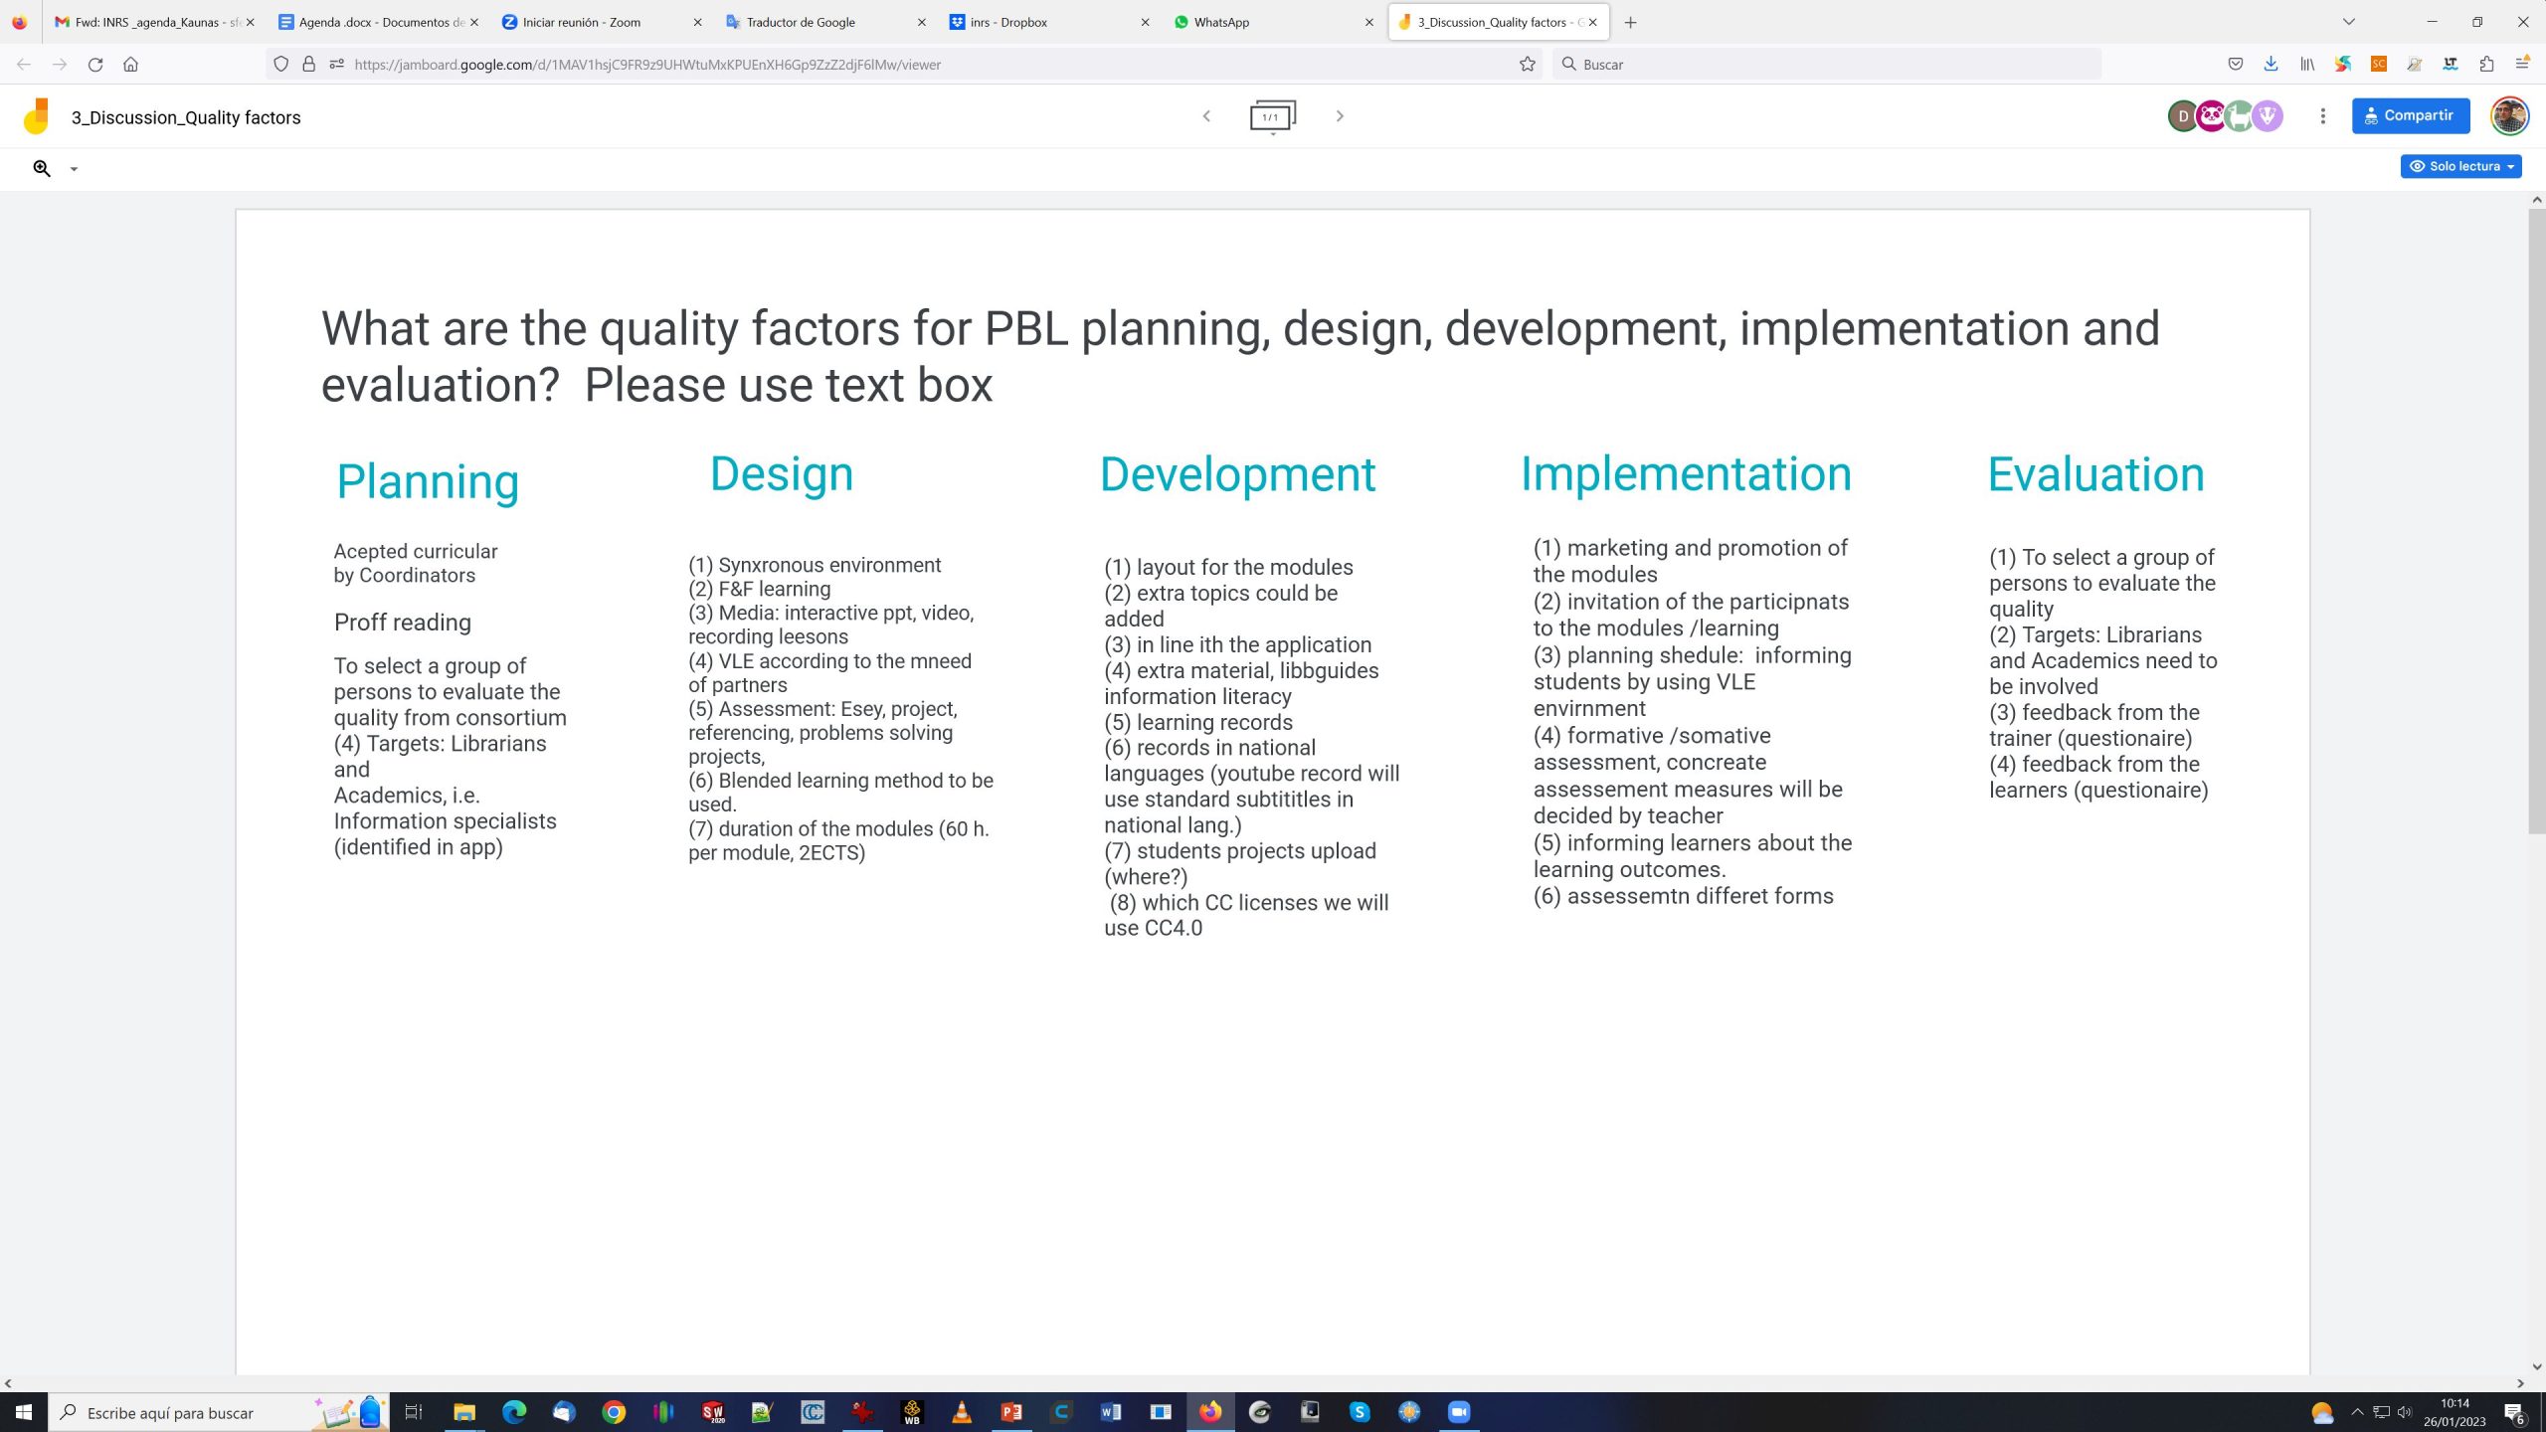Open account profile avatar
Image resolution: width=2546 pixels, height=1432 pixels.
click(2508, 115)
